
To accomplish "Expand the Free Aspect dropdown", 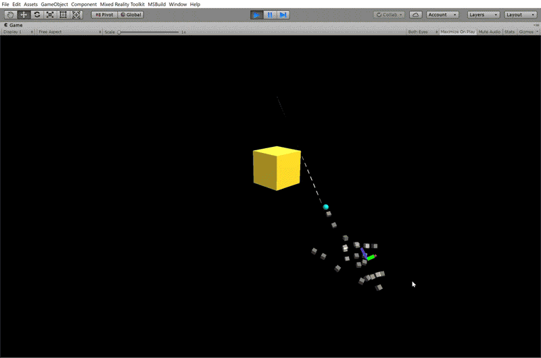I will tap(69, 32).
